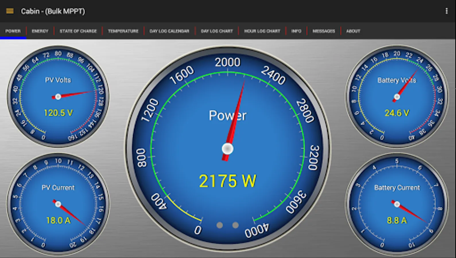Tap the Battery Current gauge

pos(397,204)
